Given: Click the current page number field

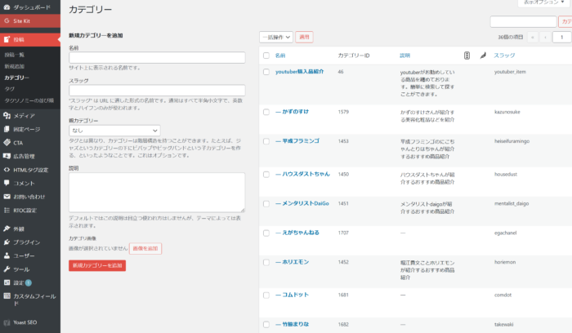Looking at the screenshot, I should pos(561,38).
